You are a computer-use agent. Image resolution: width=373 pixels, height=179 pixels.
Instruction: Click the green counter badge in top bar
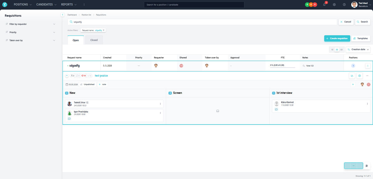[x=307, y=5]
